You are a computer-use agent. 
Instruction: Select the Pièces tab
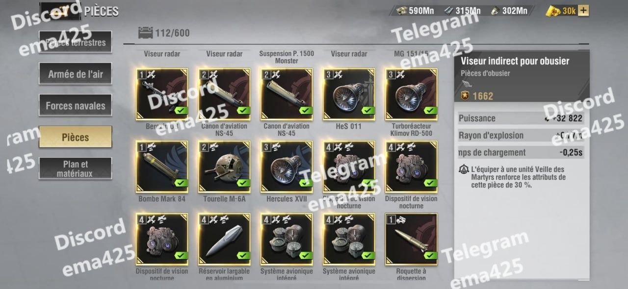[x=76, y=137]
